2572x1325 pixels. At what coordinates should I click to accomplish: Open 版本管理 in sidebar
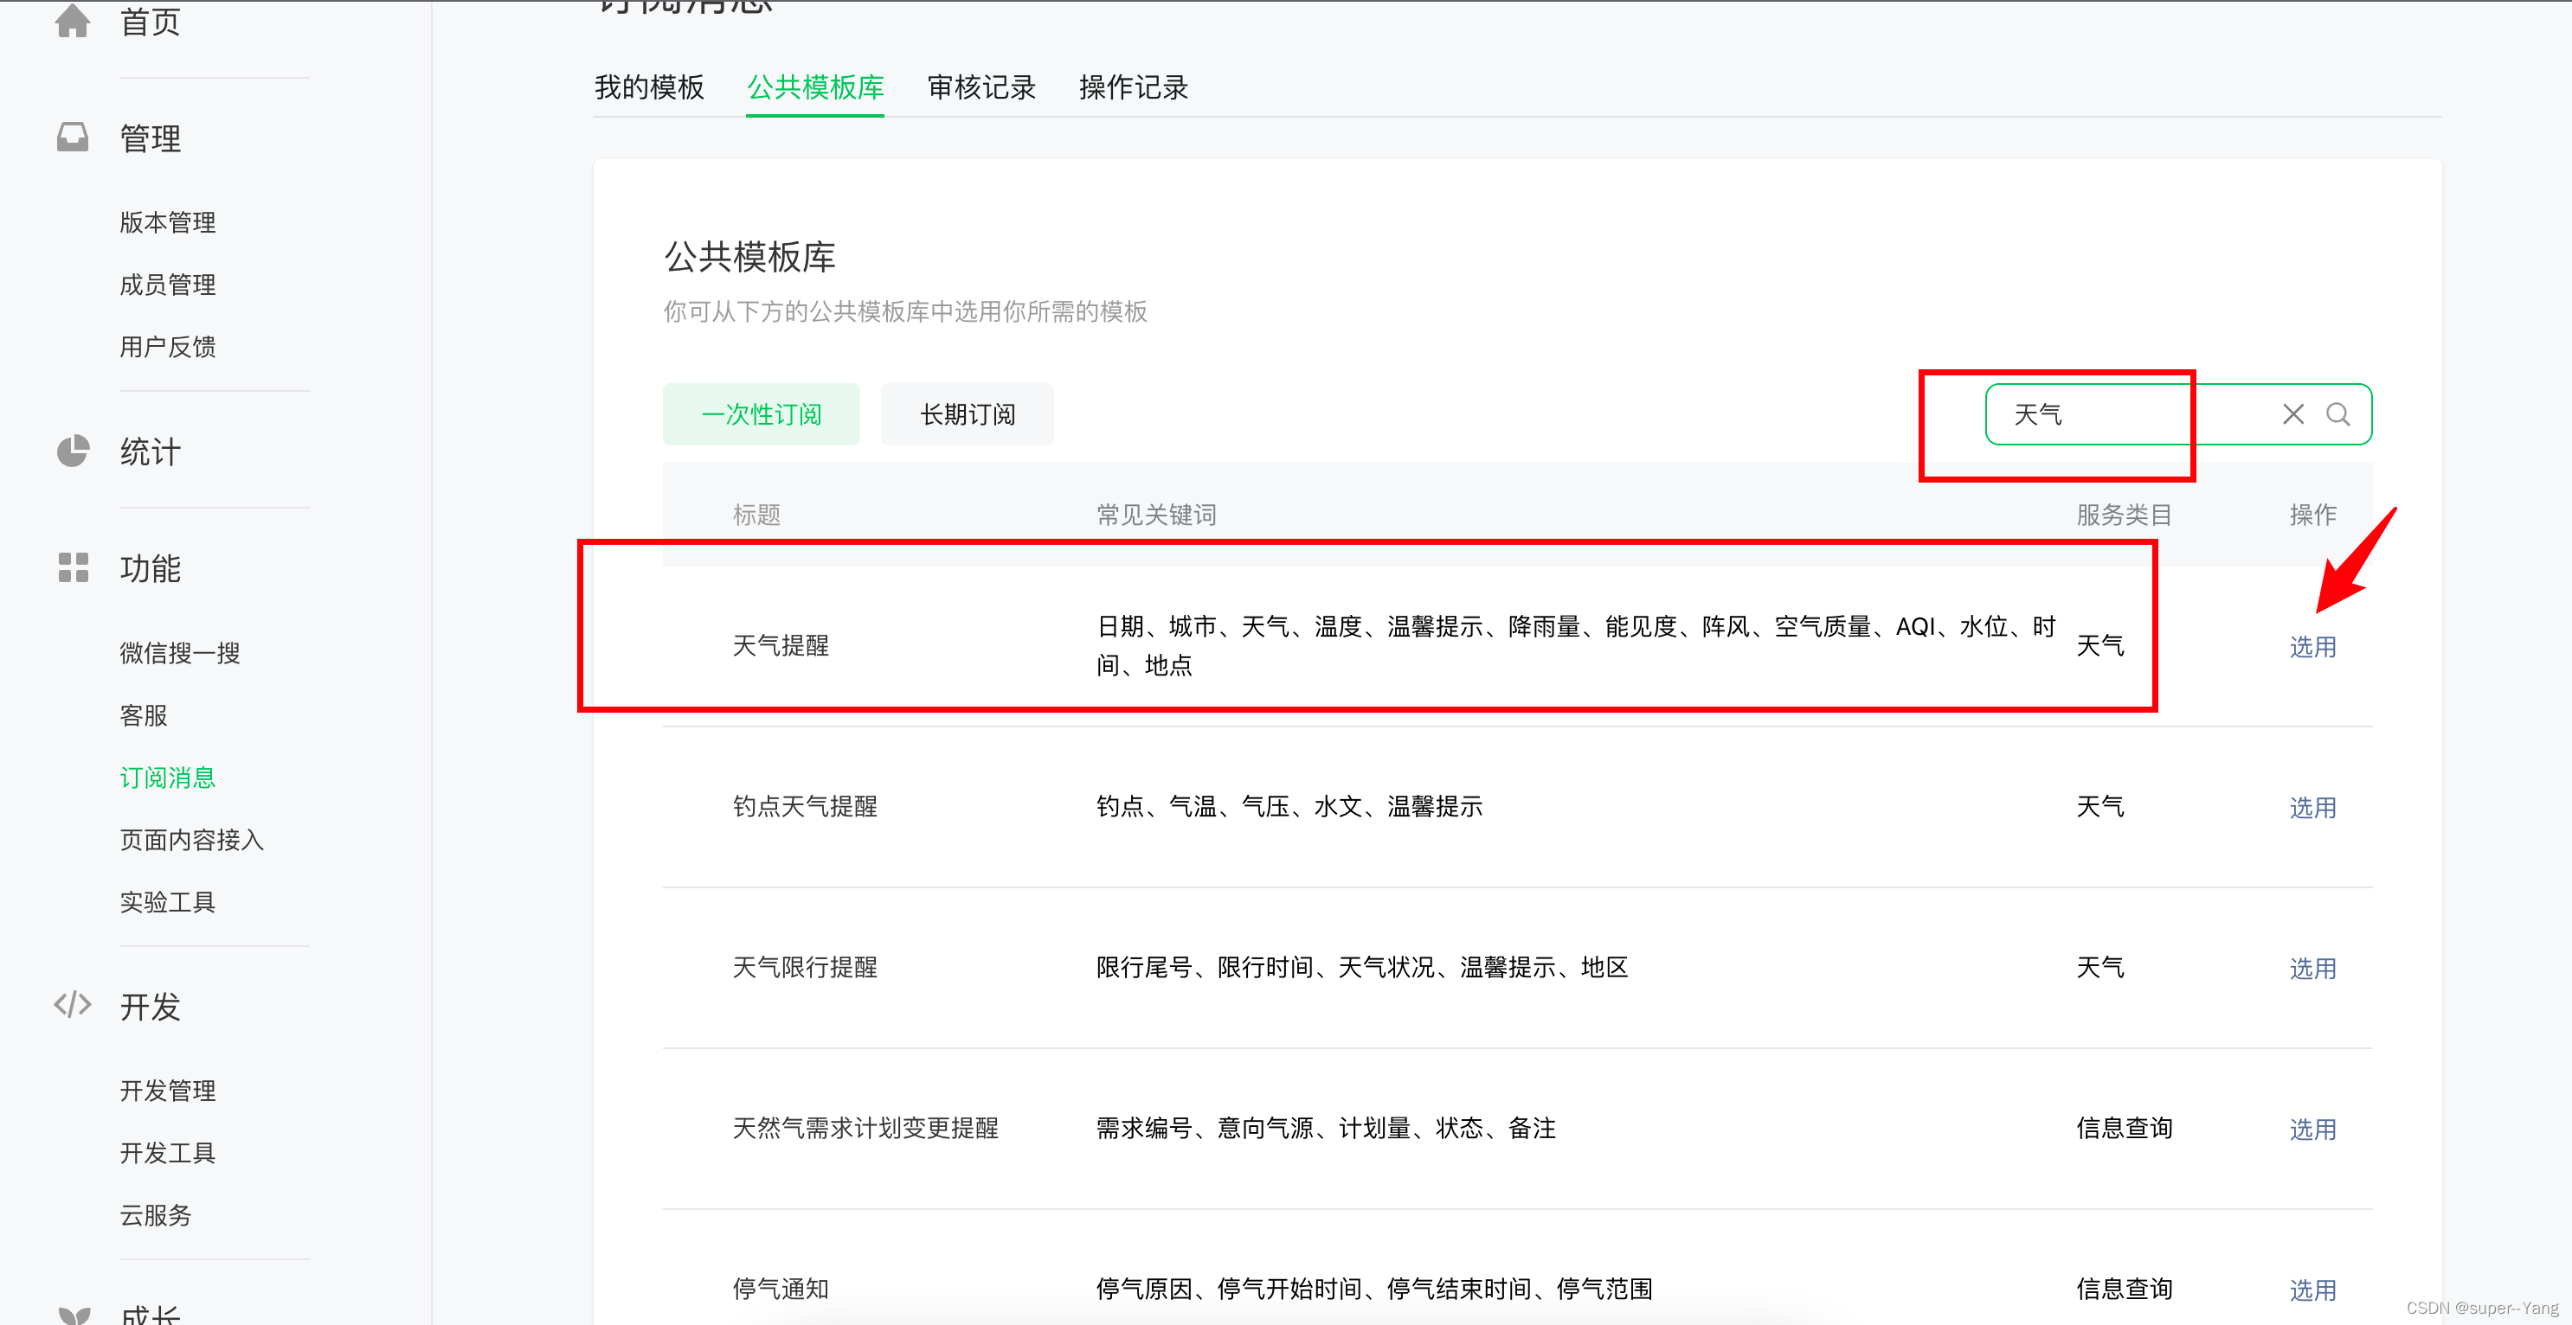click(x=168, y=222)
